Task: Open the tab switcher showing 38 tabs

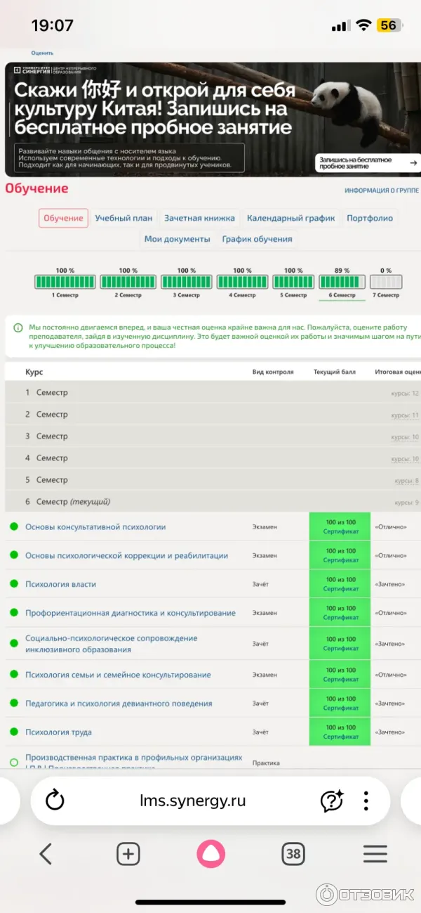Action: click(293, 854)
